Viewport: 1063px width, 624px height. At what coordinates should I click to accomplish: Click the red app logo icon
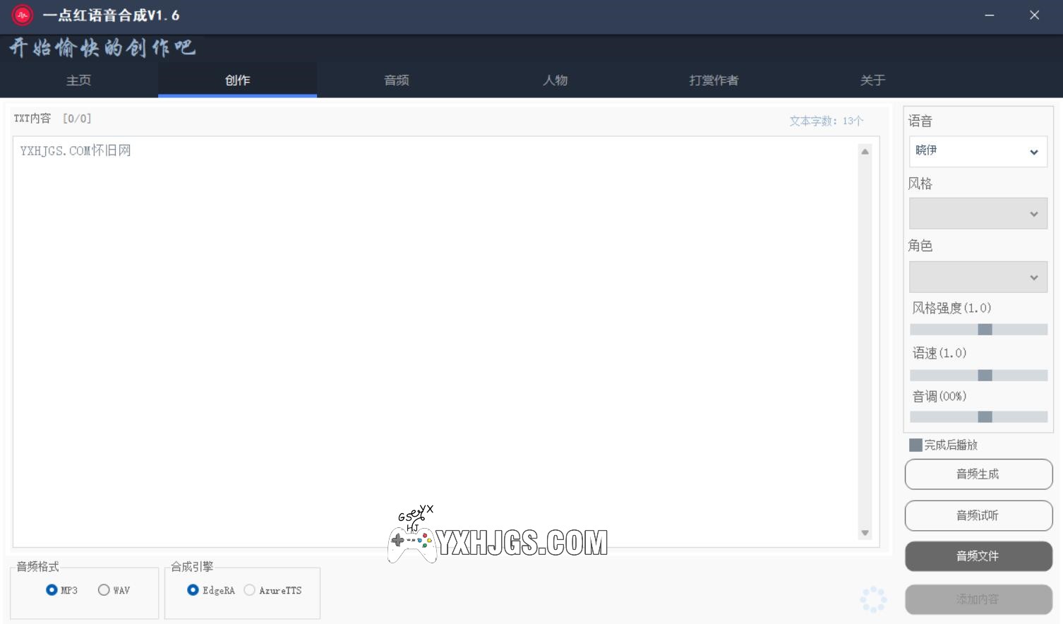(23, 15)
